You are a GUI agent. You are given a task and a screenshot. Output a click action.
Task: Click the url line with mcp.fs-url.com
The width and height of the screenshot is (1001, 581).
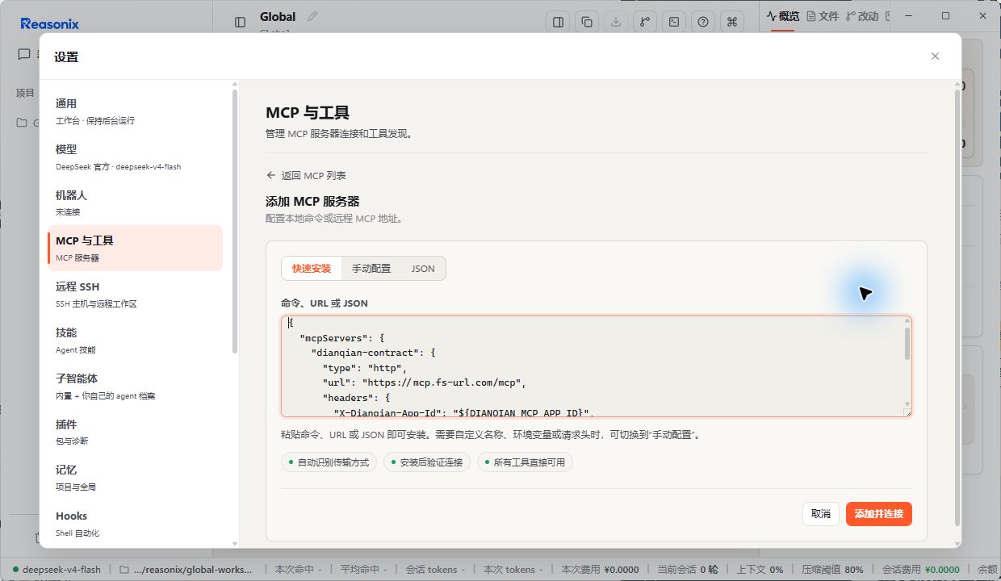425,382
